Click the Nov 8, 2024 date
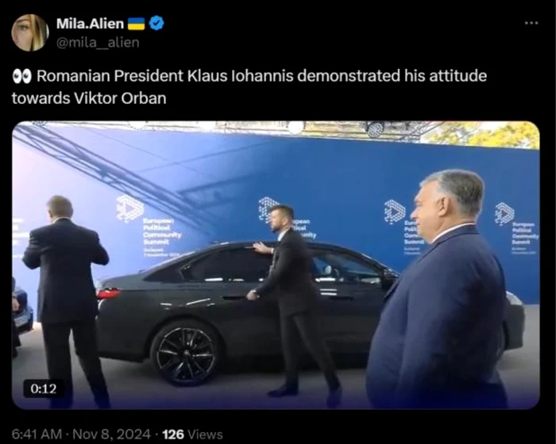 (111, 434)
